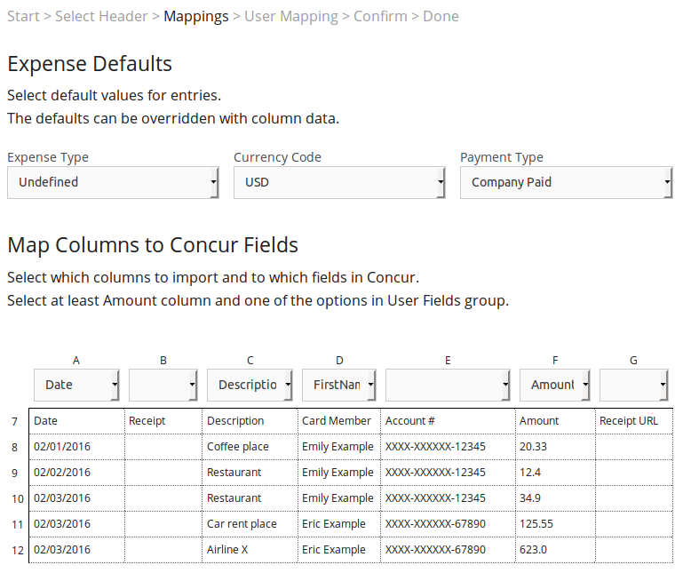Select the Coffee place description cell
The height and width of the screenshot is (573, 683).
coord(250,447)
